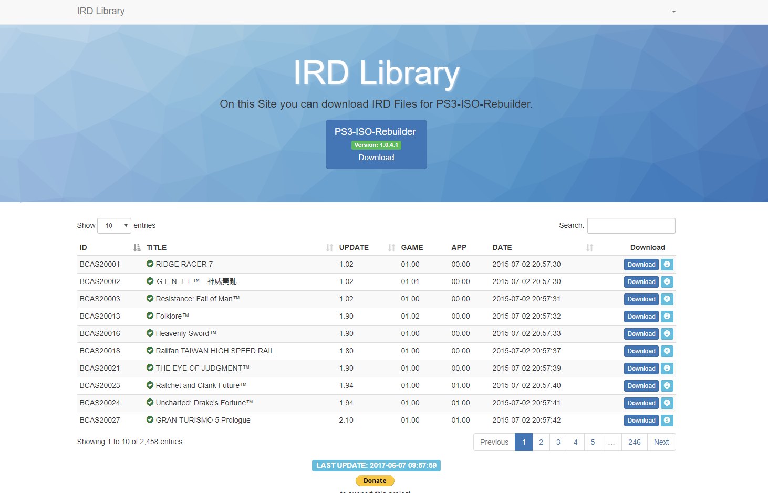768x493 pixels.
Task: Open info for Uncharted: Drake's Fortune
Action: tap(667, 403)
